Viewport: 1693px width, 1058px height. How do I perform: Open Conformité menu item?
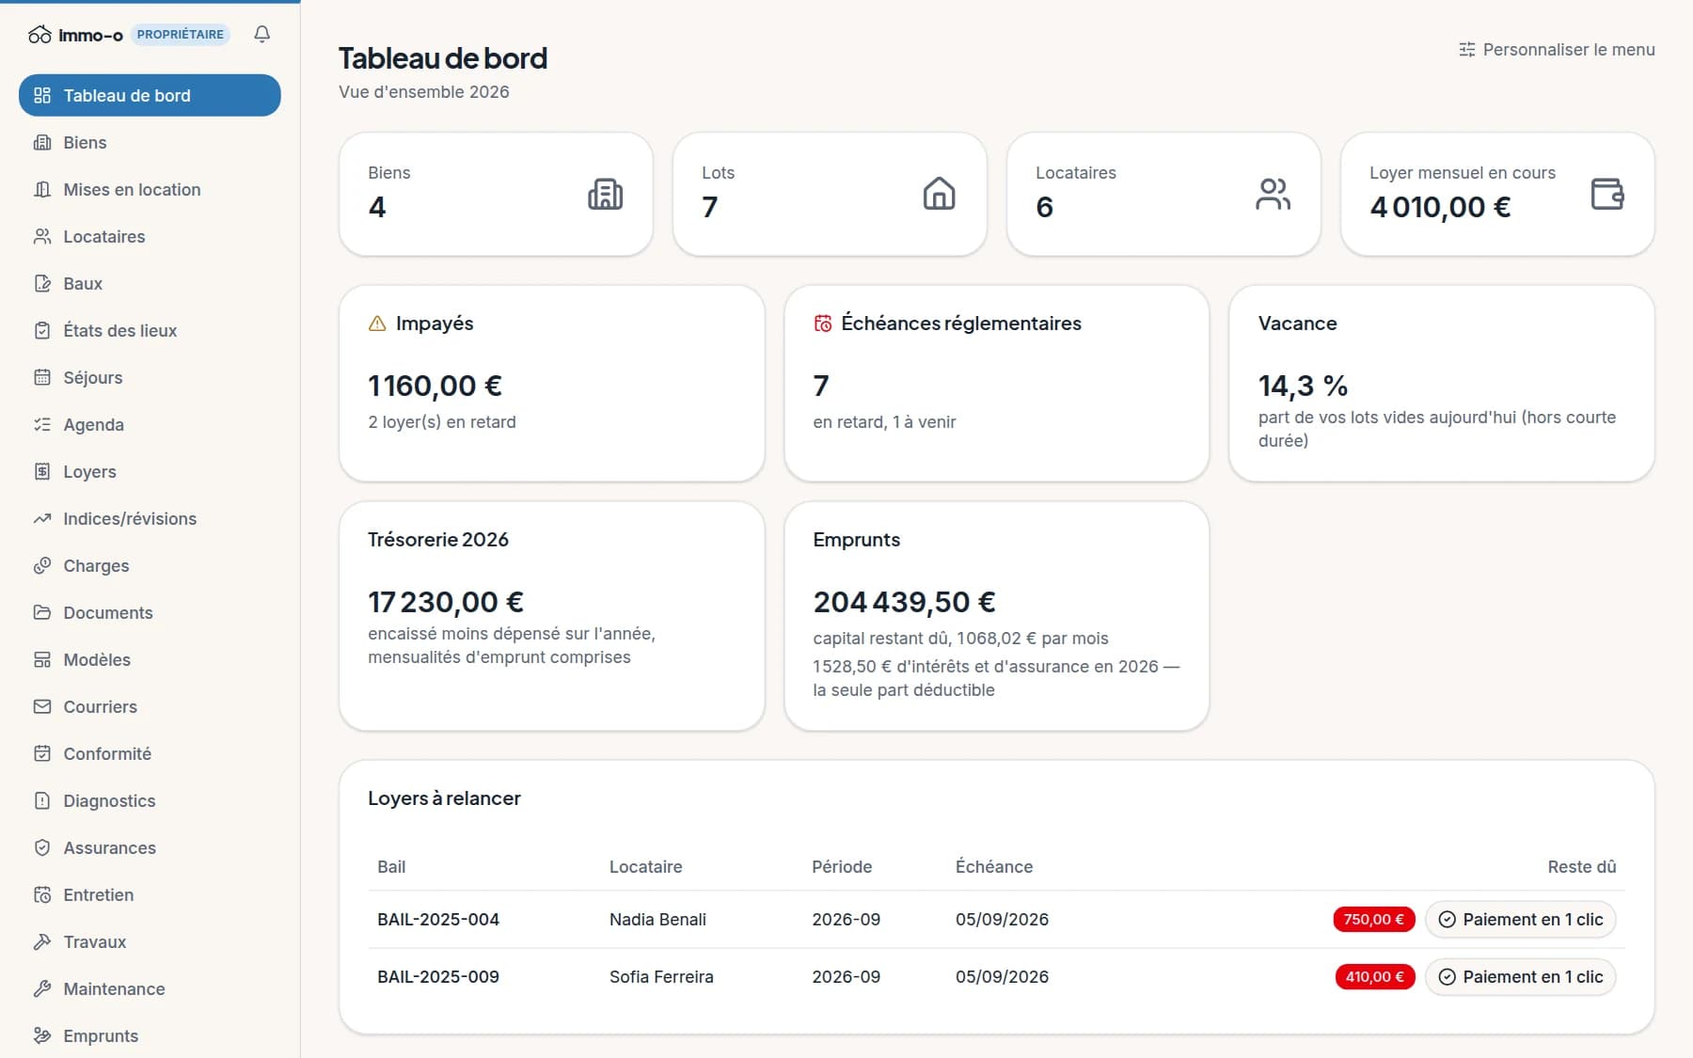pyautogui.click(x=150, y=754)
